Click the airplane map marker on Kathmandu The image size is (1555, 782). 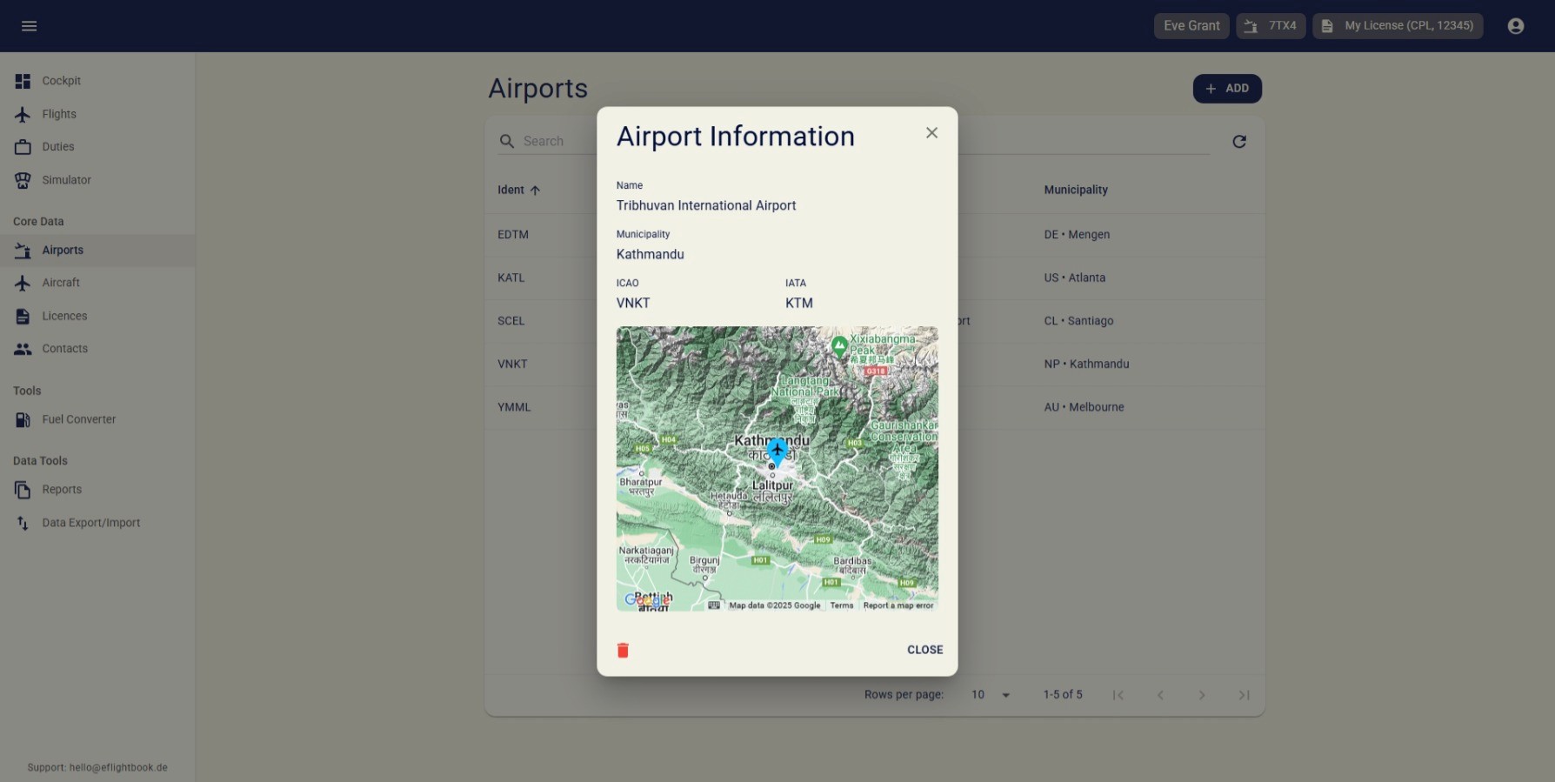click(x=777, y=451)
